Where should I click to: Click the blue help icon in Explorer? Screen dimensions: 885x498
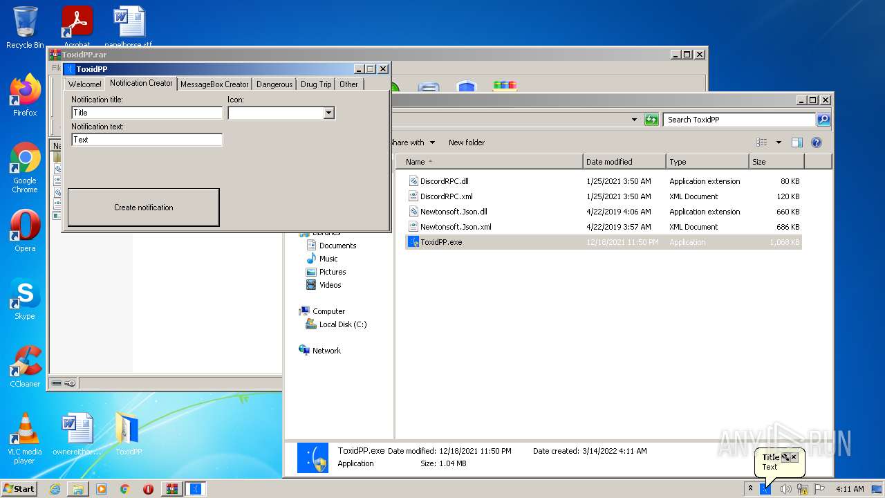(x=816, y=142)
